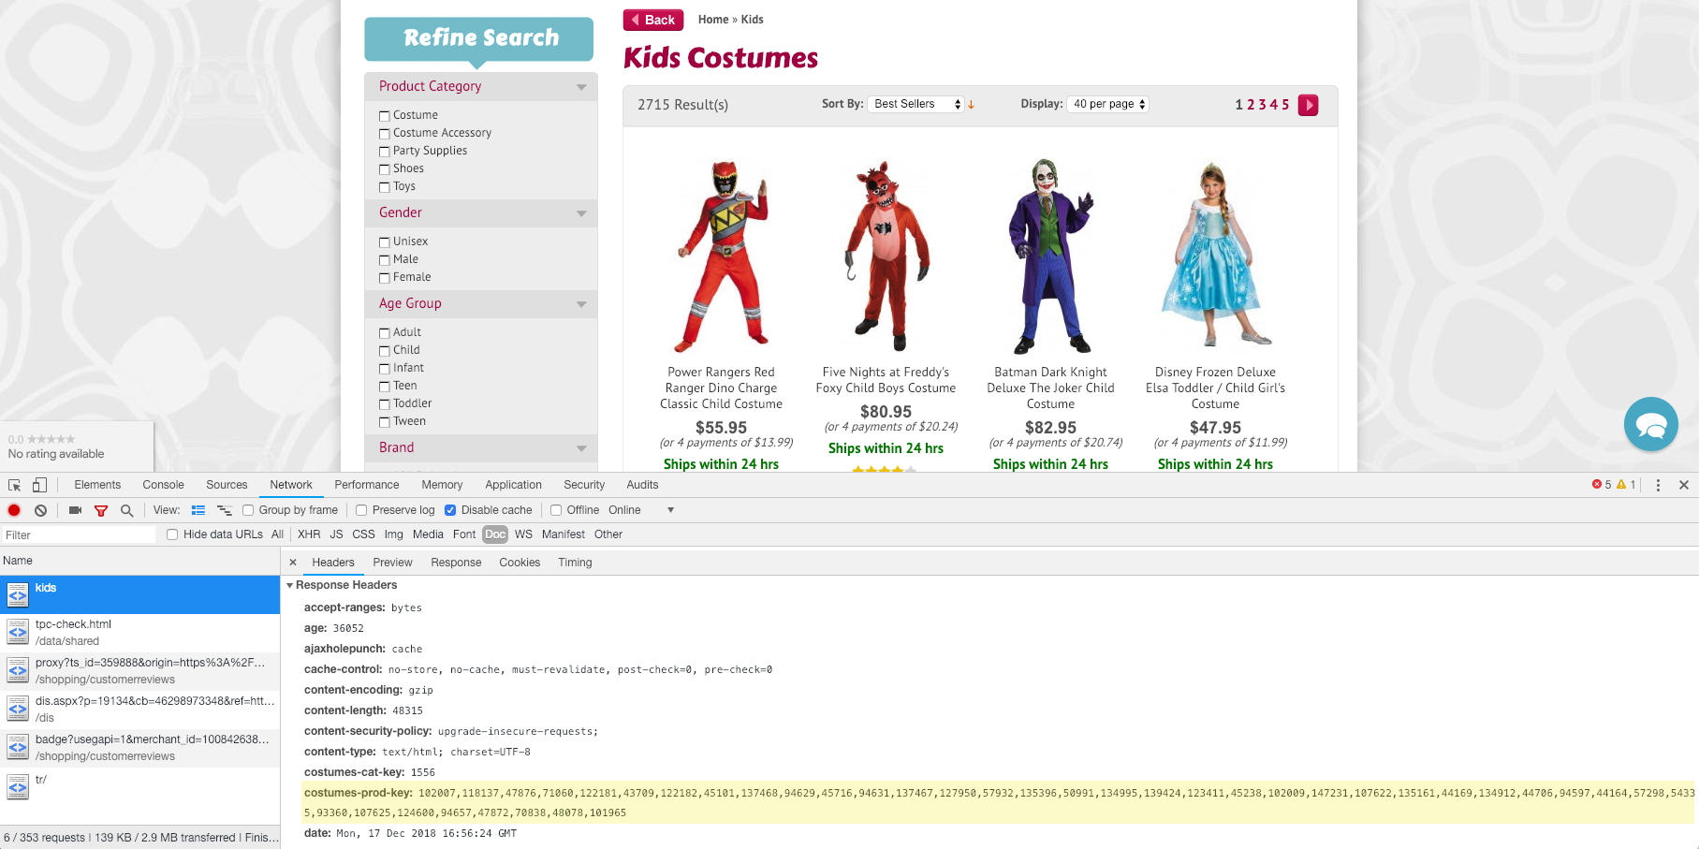Go to results page 3
1699x849 pixels.
click(x=1262, y=105)
